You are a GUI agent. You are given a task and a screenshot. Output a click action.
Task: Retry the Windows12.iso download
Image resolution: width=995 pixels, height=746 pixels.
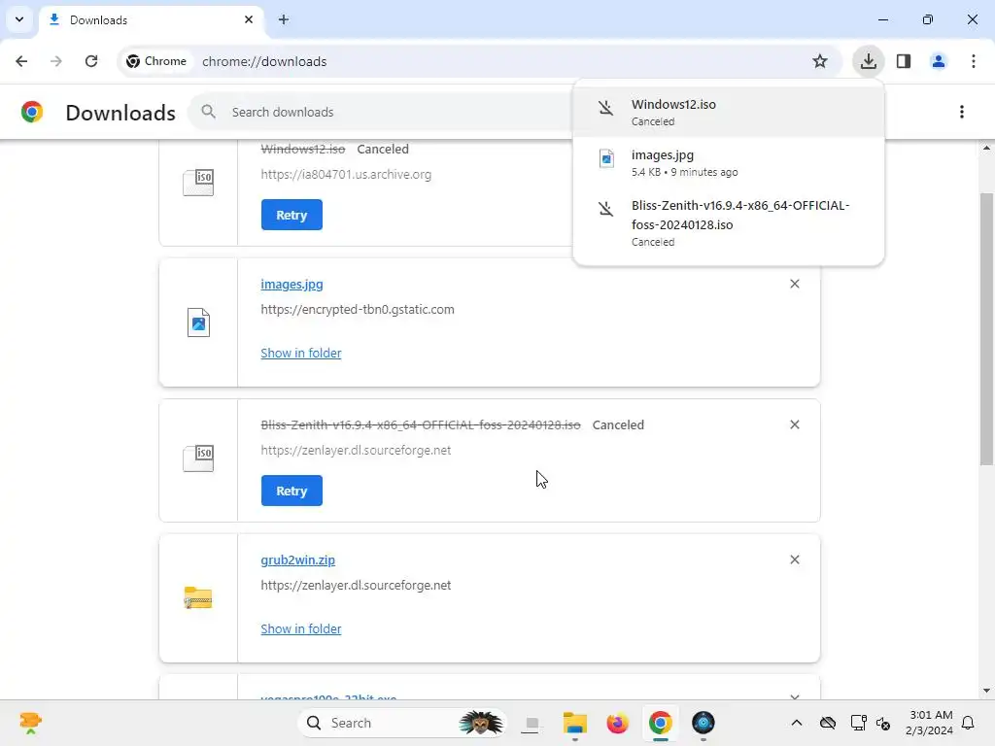click(x=292, y=215)
